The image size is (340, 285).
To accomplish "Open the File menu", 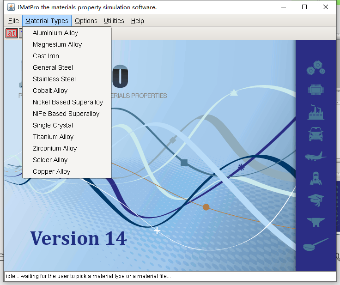I will (x=13, y=21).
